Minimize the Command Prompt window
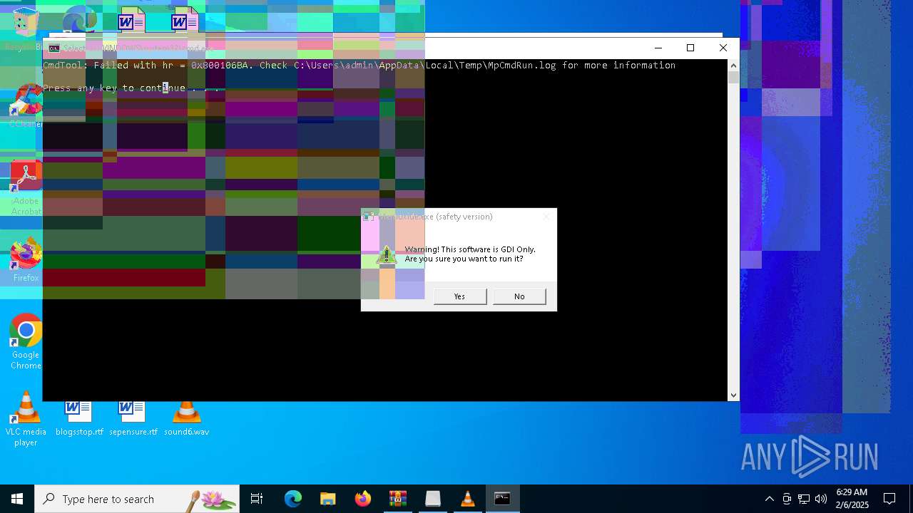The image size is (913, 513). click(x=658, y=48)
